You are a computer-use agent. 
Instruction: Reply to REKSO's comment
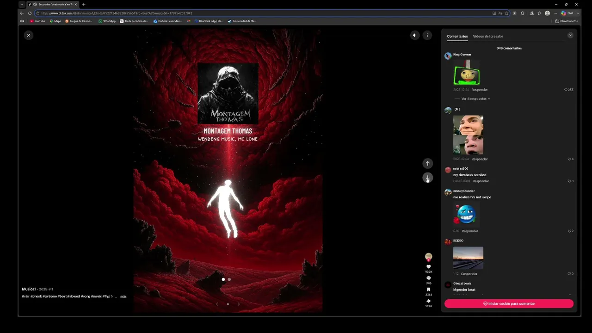click(x=469, y=274)
